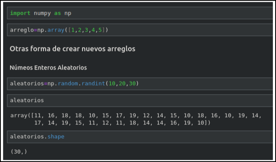Click the Númeos Enteros Aleatorios subheading

tap(48, 67)
